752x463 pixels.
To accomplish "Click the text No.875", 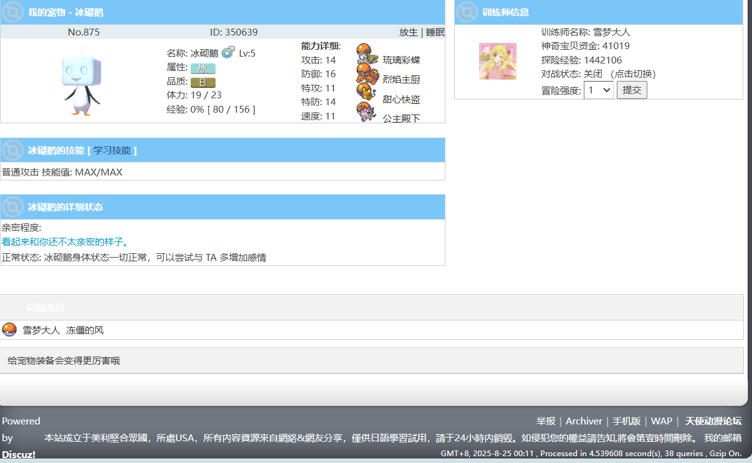I will pos(83,32).
